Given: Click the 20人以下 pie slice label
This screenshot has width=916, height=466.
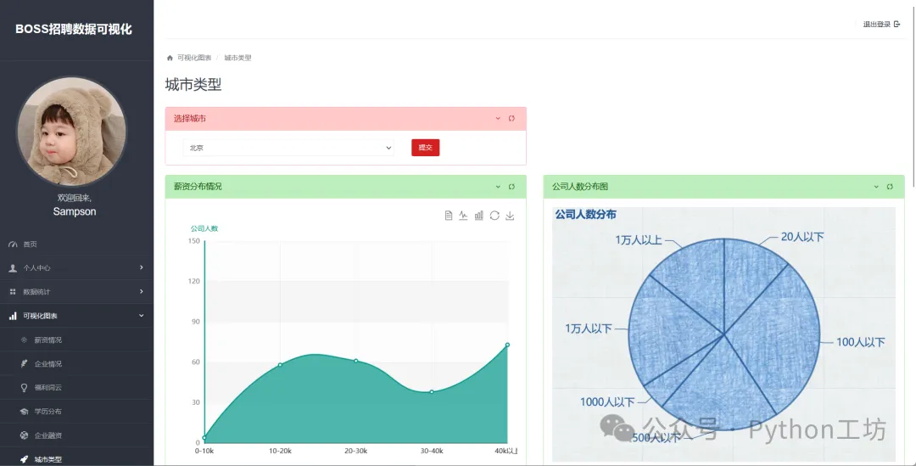Looking at the screenshot, I should click(x=802, y=237).
